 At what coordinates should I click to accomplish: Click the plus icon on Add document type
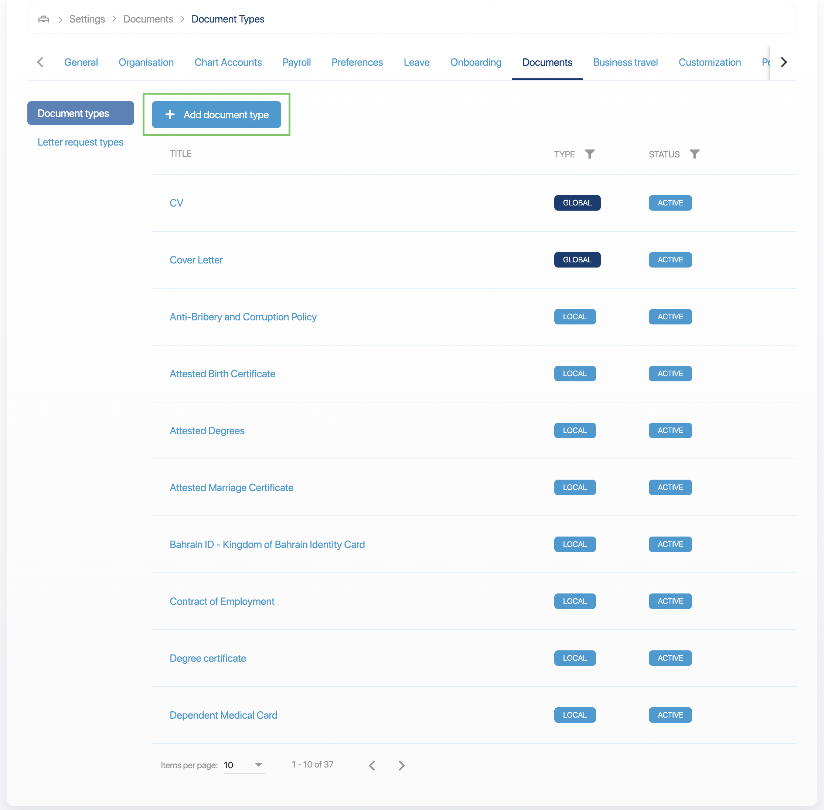tap(170, 115)
